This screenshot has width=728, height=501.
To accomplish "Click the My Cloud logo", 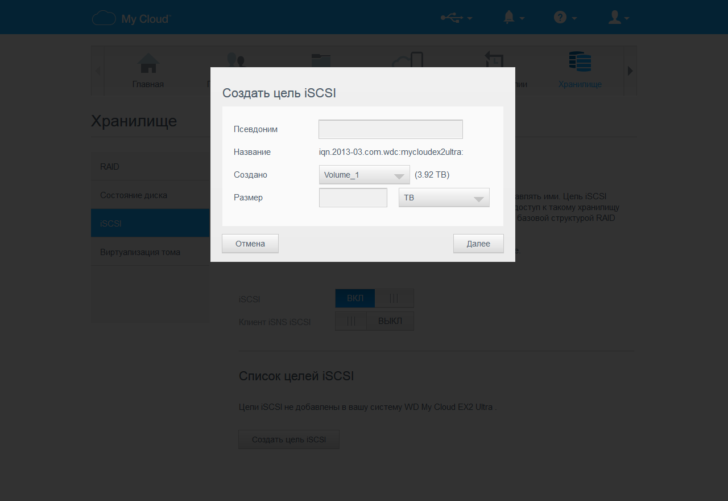I will (x=131, y=18).
